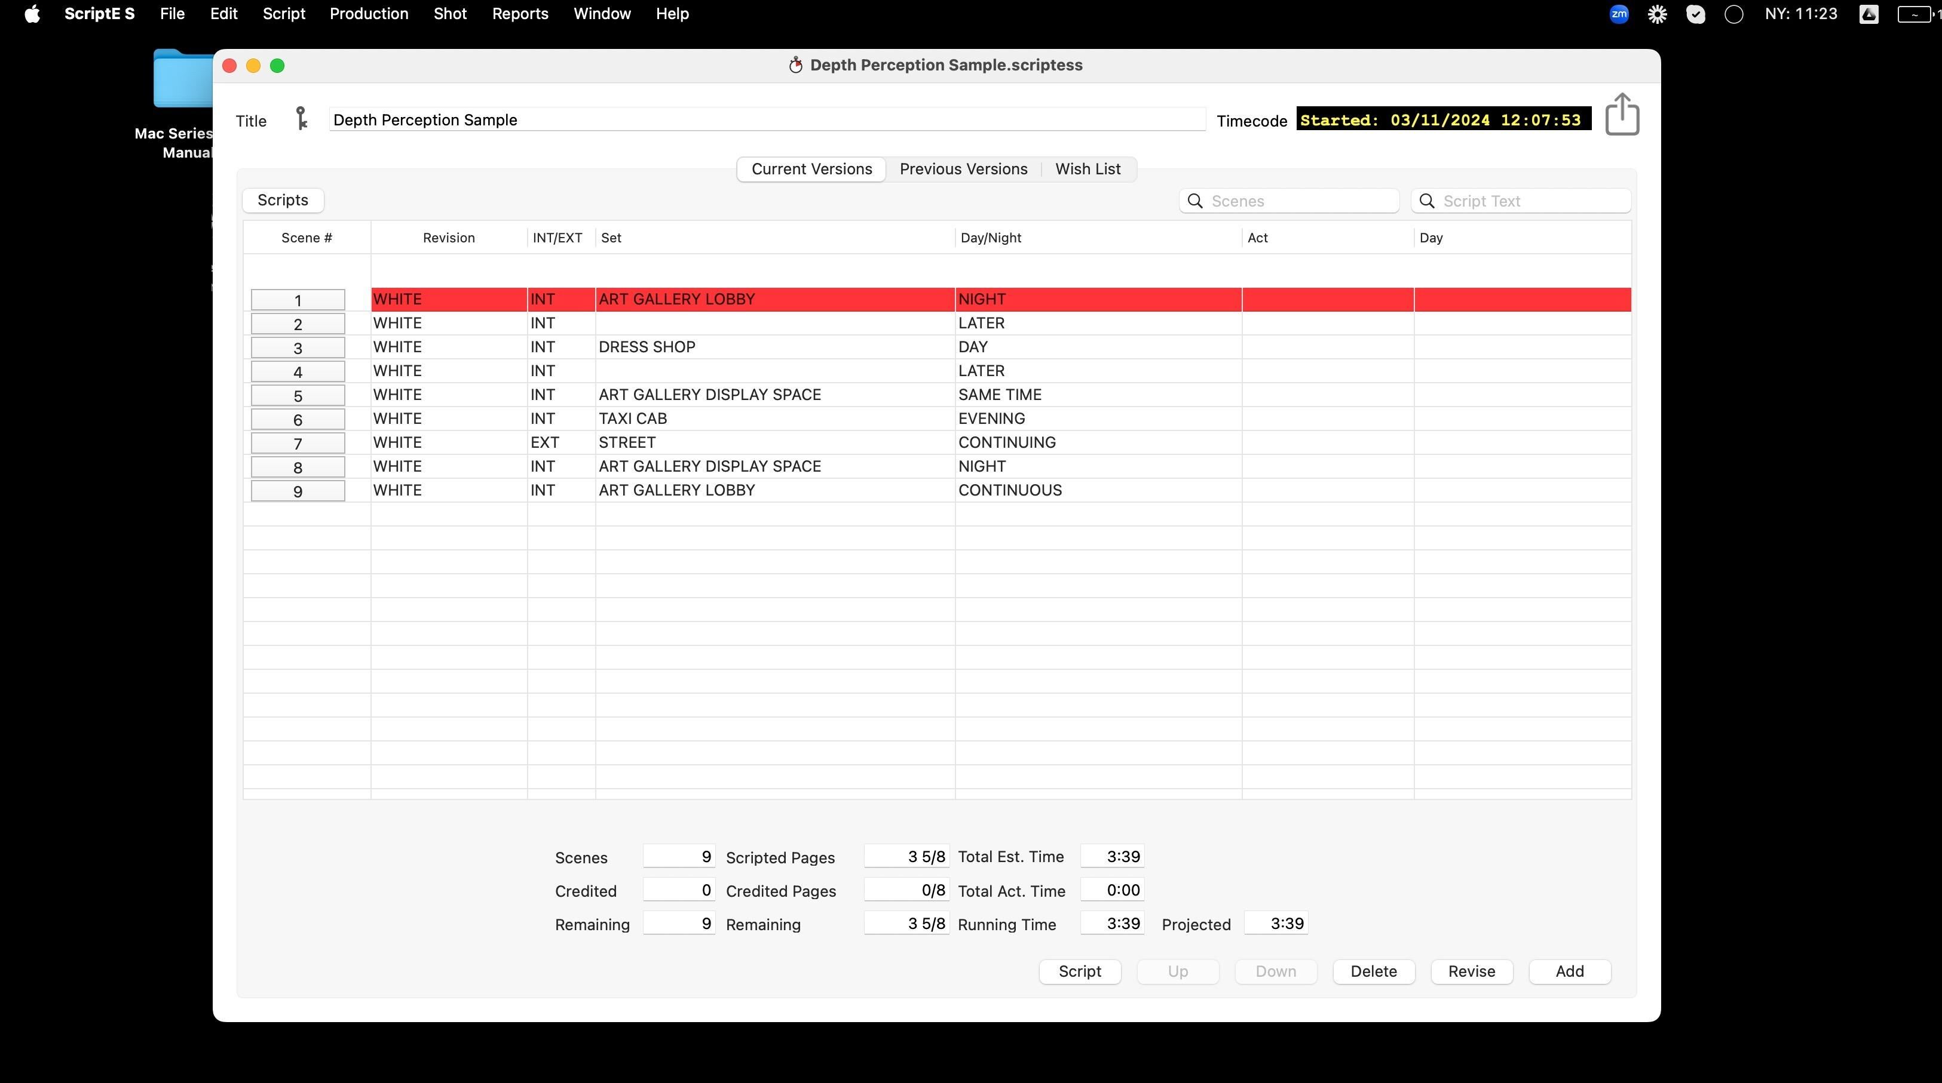Click the Scripts button above the table
Image resolution: width=1942 pixels, height=1083 pixels.
283,199
